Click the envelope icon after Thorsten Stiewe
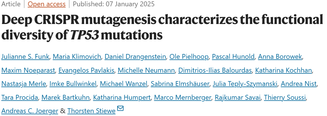Image resolution: width=327 pixels, height=116 pixels. tap(120, 108)
